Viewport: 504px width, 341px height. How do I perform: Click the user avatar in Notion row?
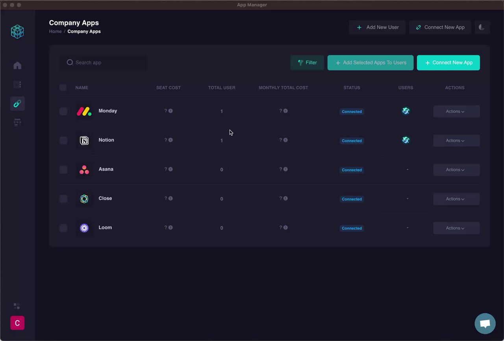coord(406,140)
